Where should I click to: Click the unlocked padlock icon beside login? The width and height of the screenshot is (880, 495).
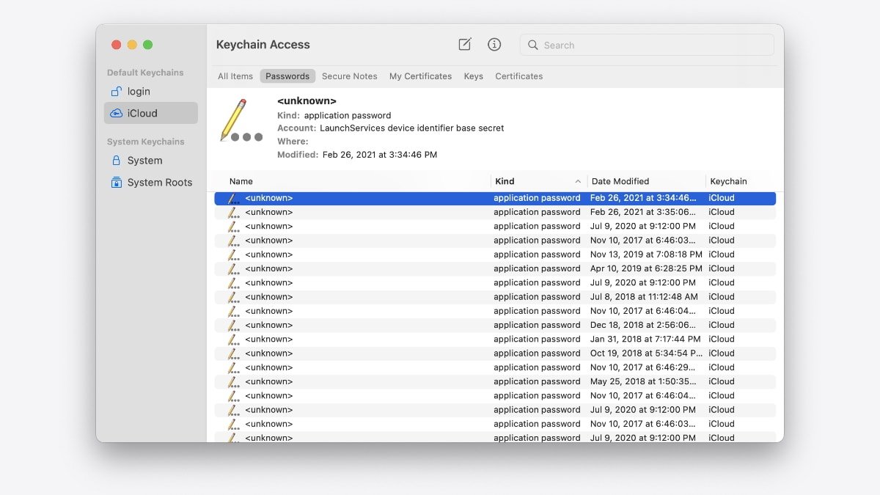coord(116,92)
